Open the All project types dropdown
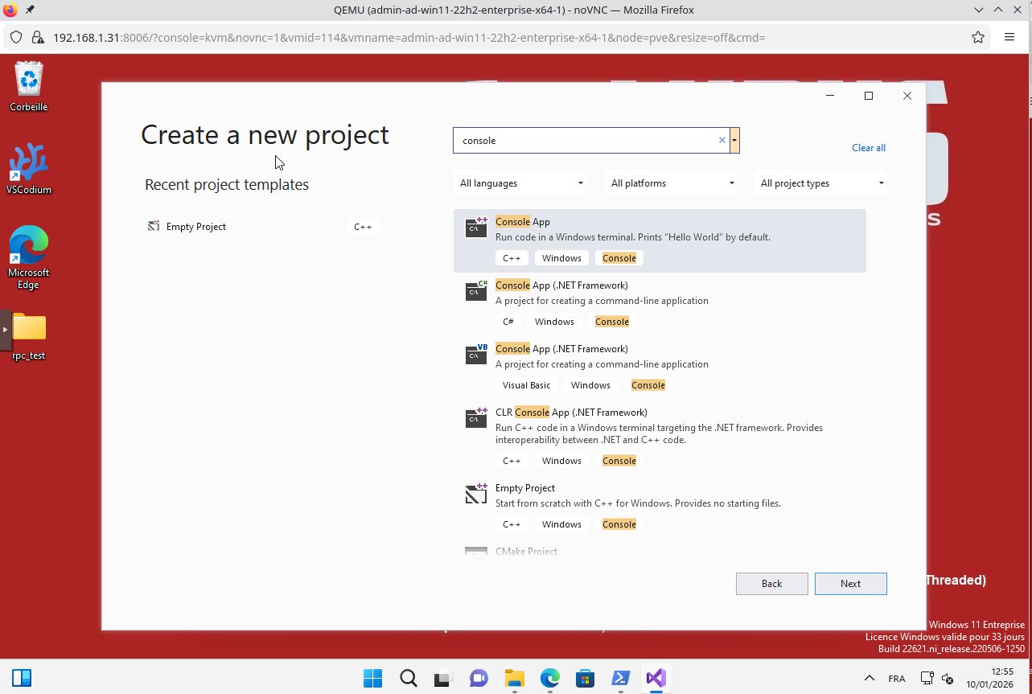The image size is (1032, 694). 820,183
